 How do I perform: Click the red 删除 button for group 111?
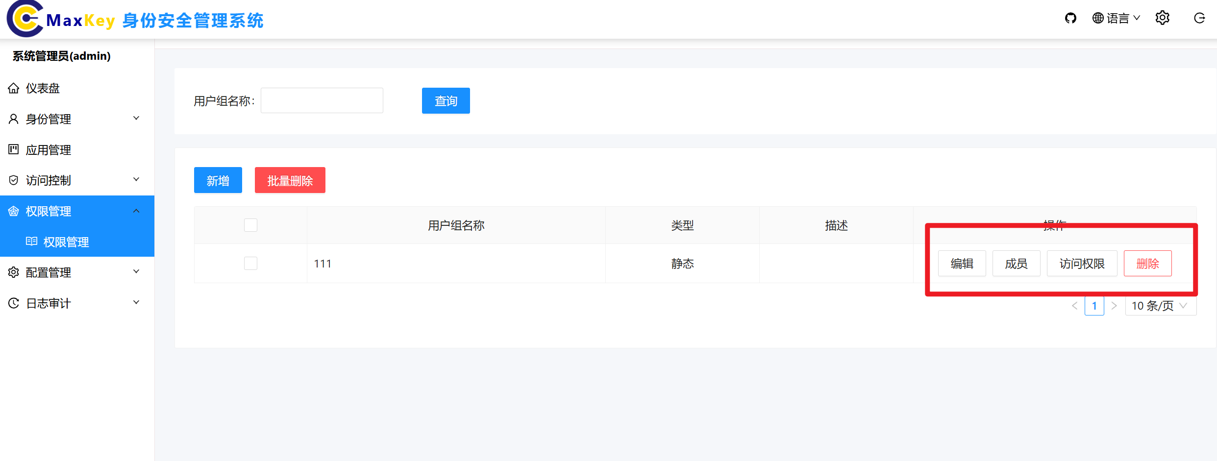pos(1147,263)
